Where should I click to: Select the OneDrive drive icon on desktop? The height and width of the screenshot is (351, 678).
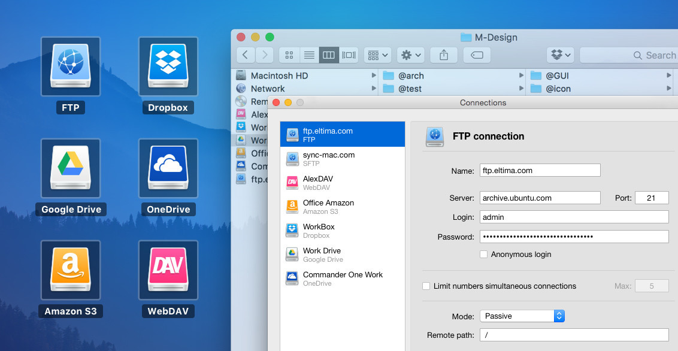[168, 168]
